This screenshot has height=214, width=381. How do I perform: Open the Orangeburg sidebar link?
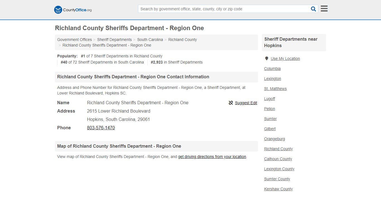274,139
